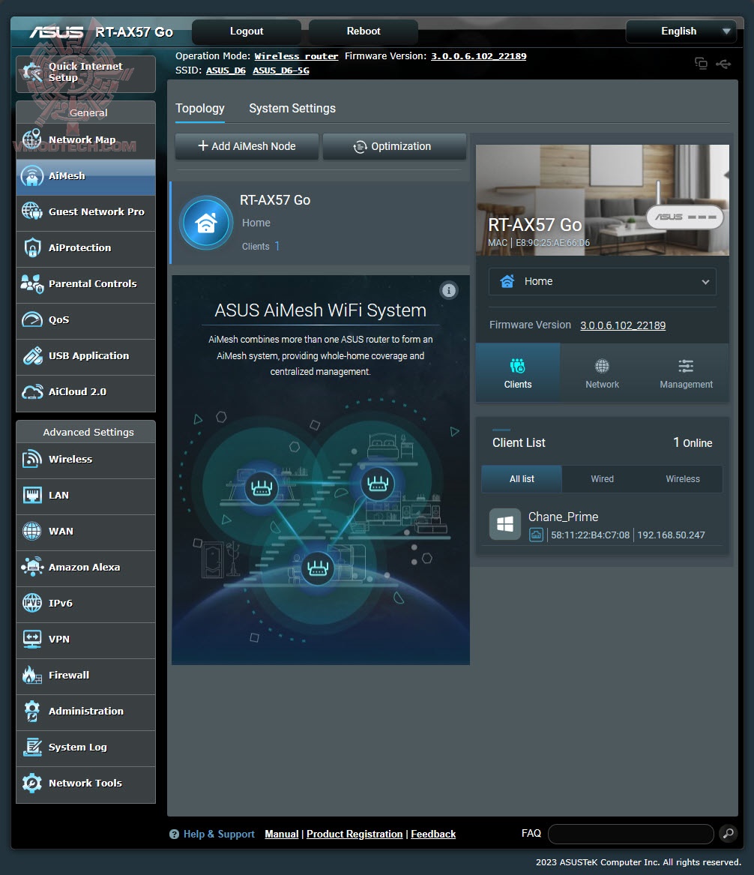Click the Wireless settings icon

tap(31, 460)
